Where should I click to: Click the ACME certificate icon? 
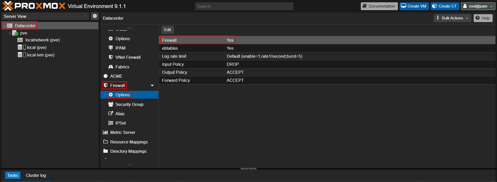click(x=106, y=76)
